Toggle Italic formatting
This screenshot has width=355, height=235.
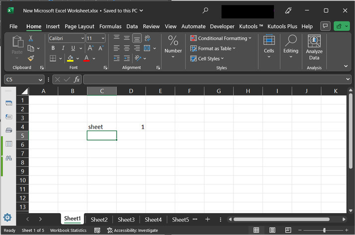[63, 48]
